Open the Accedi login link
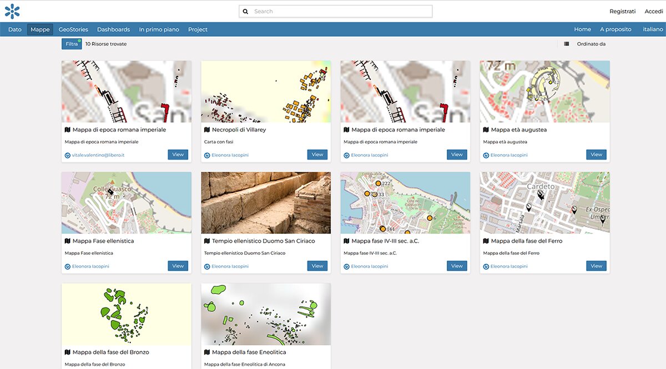Image resolution: width=666 pixels, height=369 pixels. pos(653,11)
